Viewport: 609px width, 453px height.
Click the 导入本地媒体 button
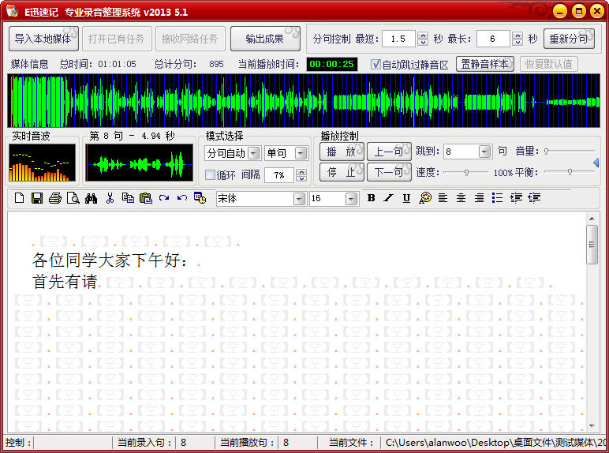point(43,39)
